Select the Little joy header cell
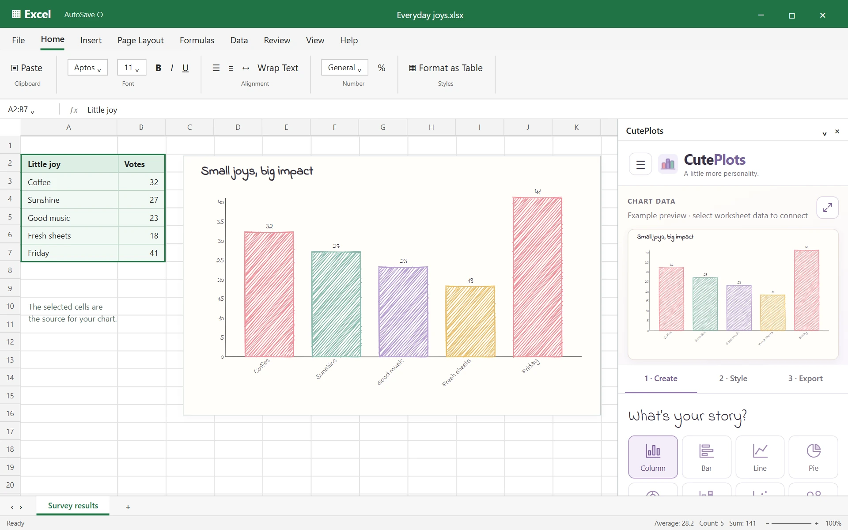The image size is (848, 530). (x=69, y=164)
